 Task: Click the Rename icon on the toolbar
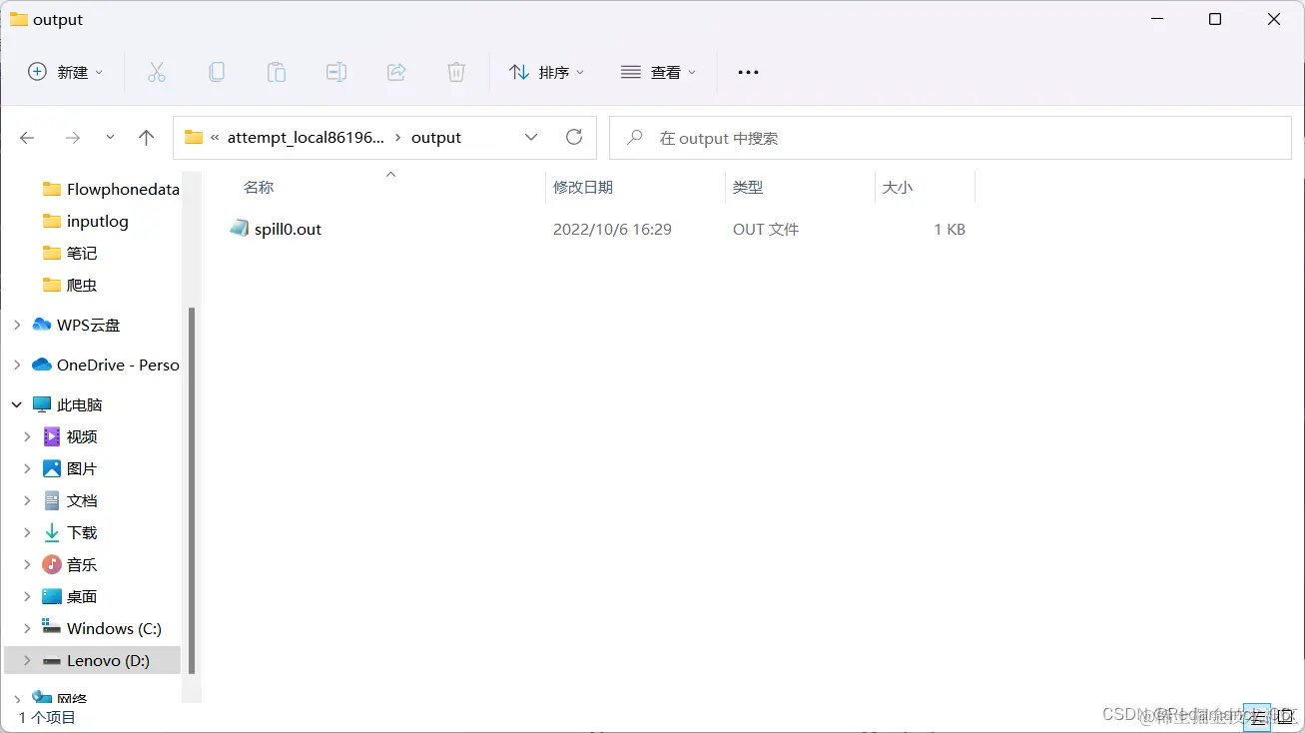click(x=335, y=71)
